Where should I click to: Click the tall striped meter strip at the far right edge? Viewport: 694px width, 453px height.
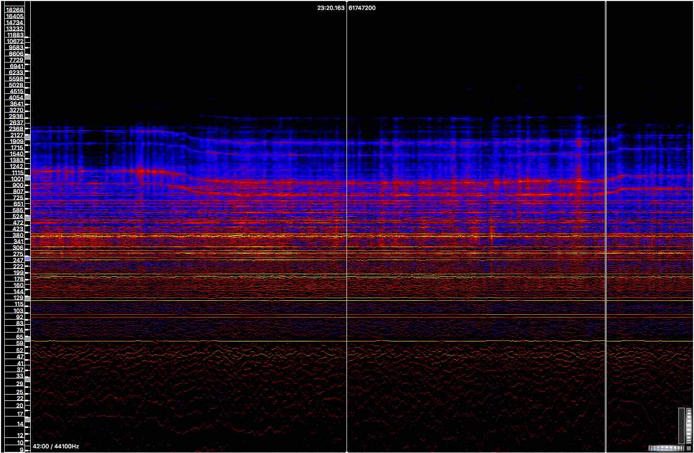tap(689, 425)
